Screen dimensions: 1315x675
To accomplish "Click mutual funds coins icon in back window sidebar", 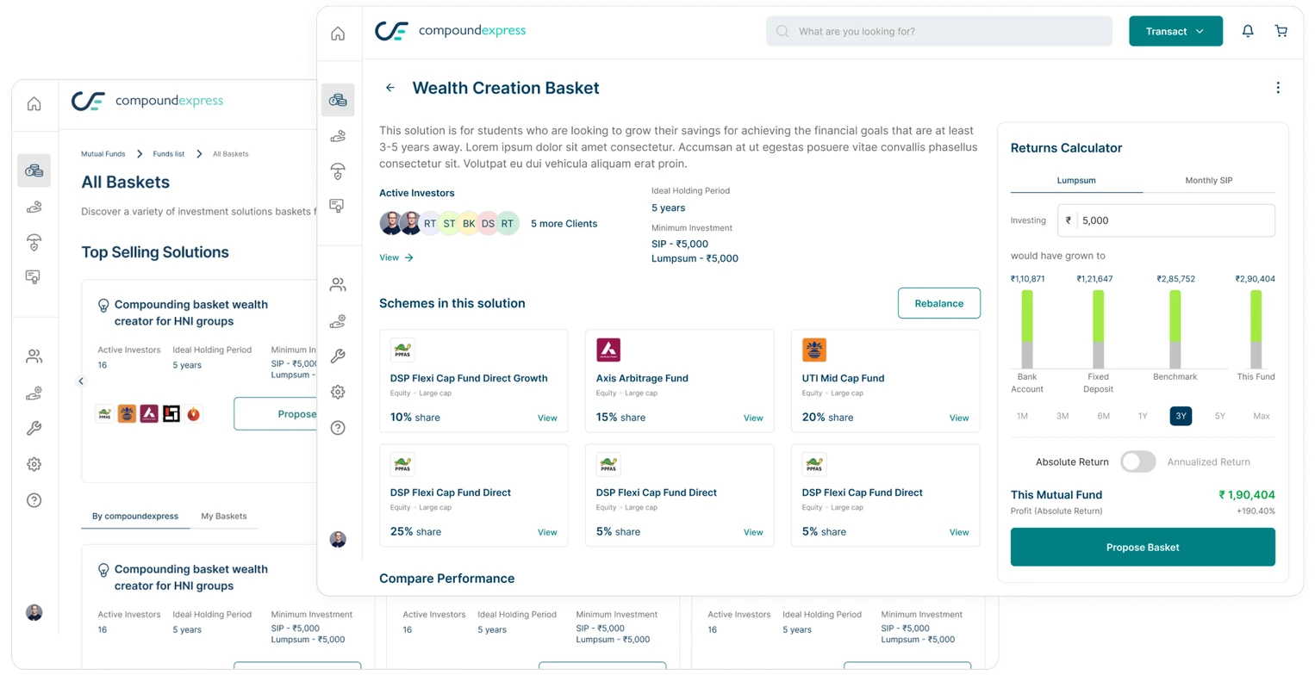I will tap(34, 170).
